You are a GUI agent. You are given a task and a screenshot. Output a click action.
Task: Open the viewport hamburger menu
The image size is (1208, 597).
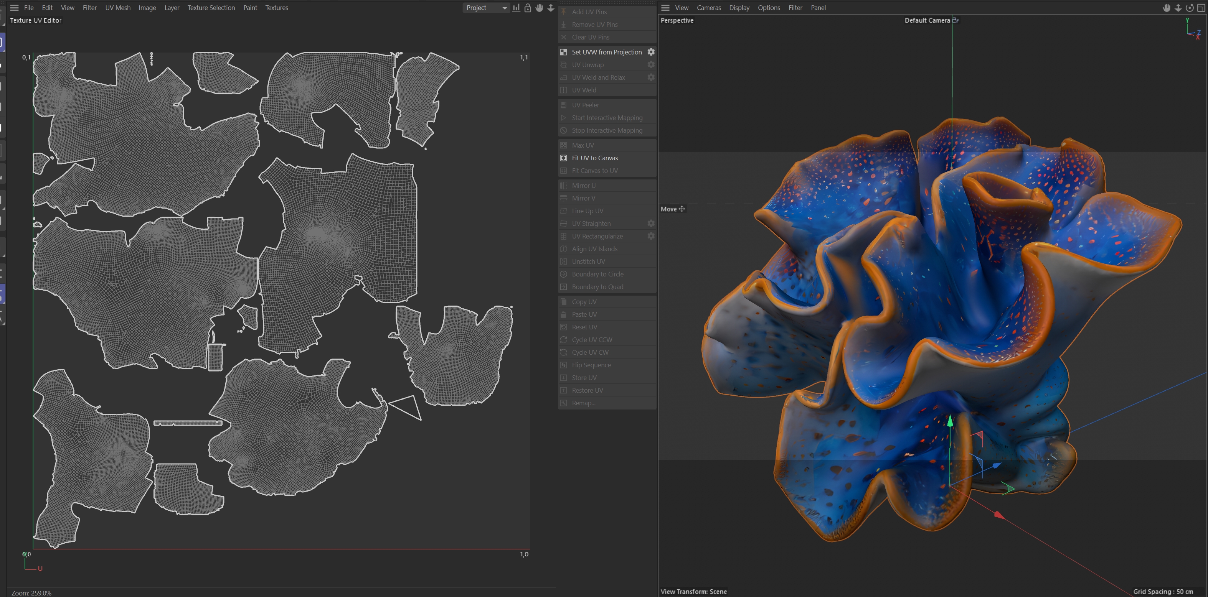[665, 8]
